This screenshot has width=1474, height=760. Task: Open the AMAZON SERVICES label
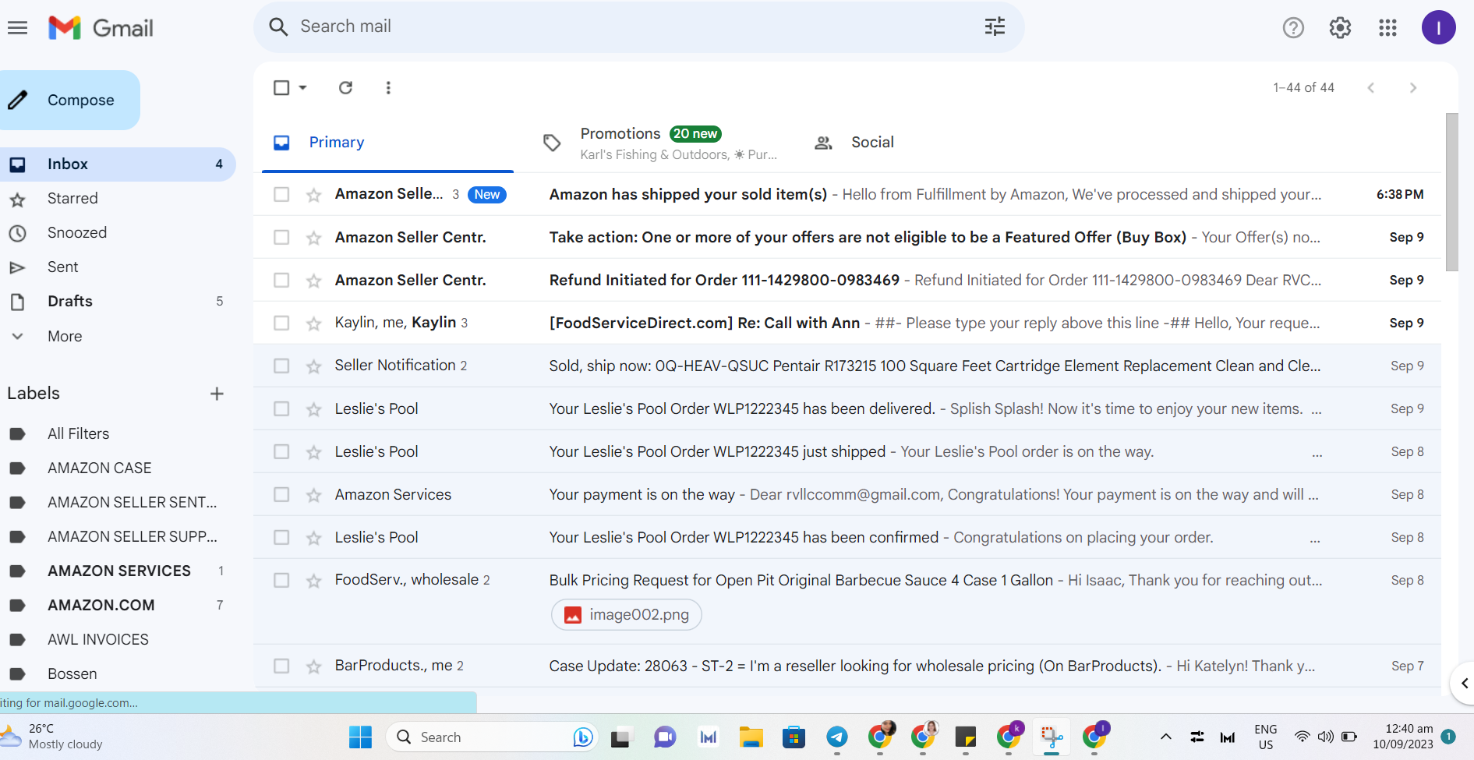(x=118, y=571)
